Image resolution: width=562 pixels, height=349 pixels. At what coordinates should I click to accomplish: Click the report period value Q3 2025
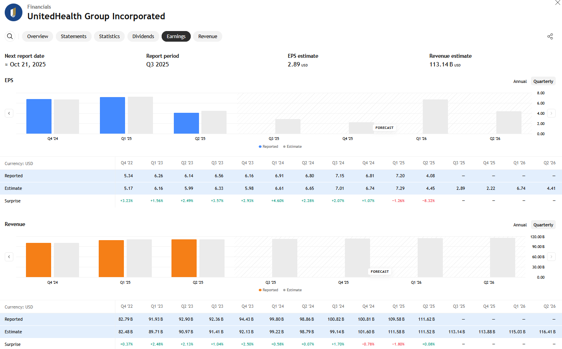click(x=158, y=64)
